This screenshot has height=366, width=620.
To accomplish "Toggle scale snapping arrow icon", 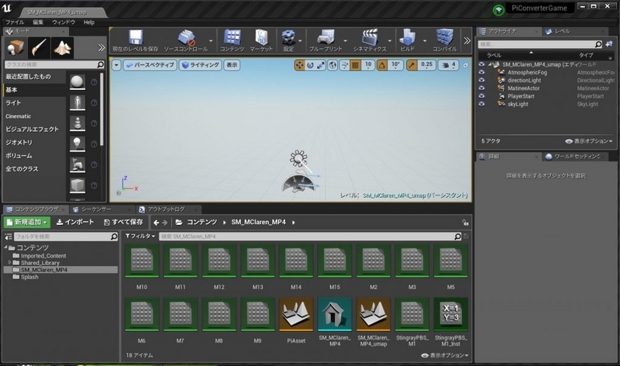I will pos(412,65).
